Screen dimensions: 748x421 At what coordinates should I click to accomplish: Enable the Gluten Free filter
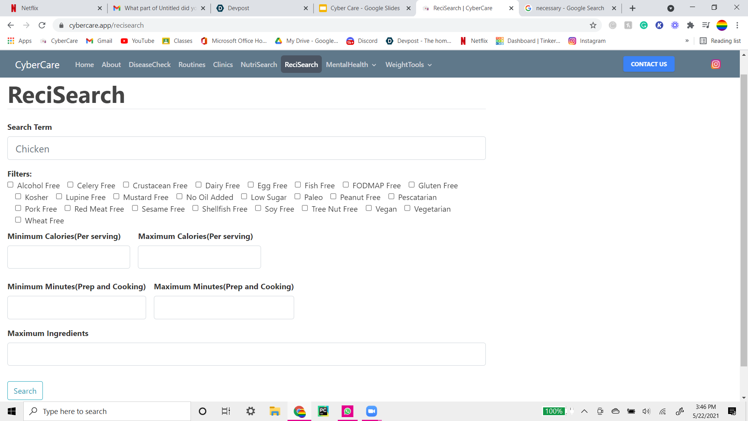click(x=411, y=185)
